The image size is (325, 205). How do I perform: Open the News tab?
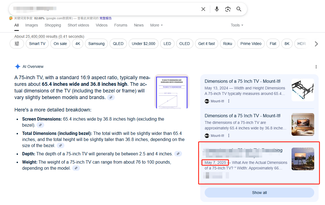(139, 25)
